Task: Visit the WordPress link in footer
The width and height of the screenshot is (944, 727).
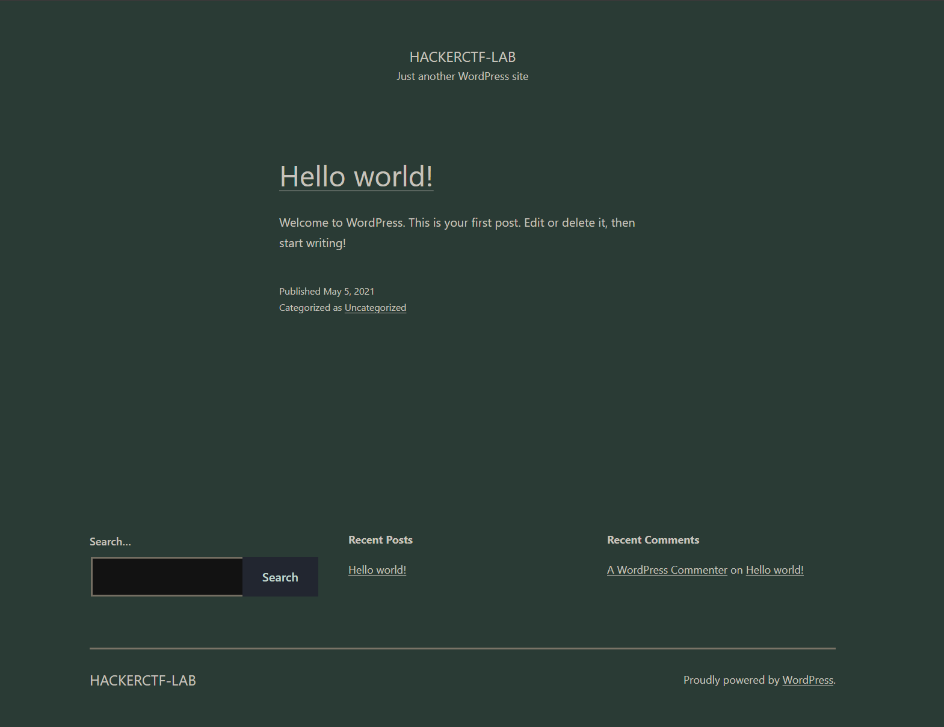Action: pos(807,680)
